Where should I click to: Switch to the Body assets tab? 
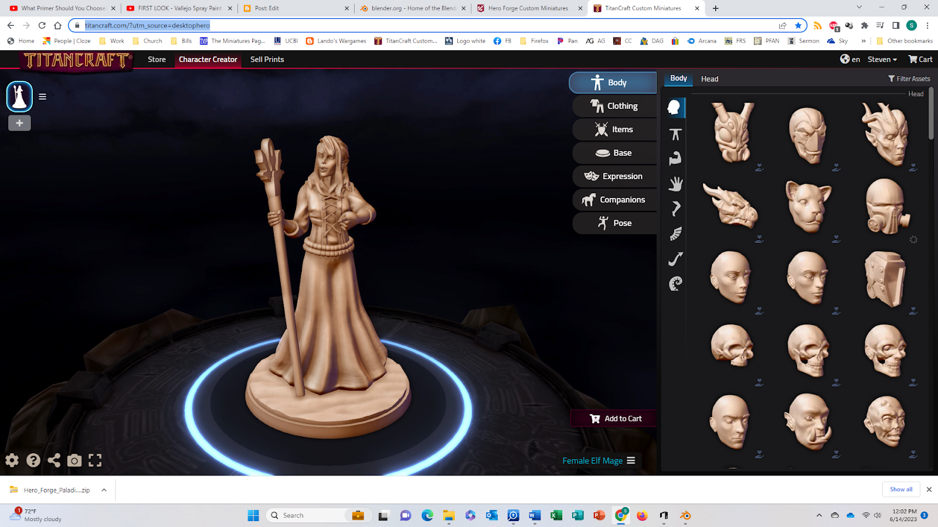(x=678, y=78)
